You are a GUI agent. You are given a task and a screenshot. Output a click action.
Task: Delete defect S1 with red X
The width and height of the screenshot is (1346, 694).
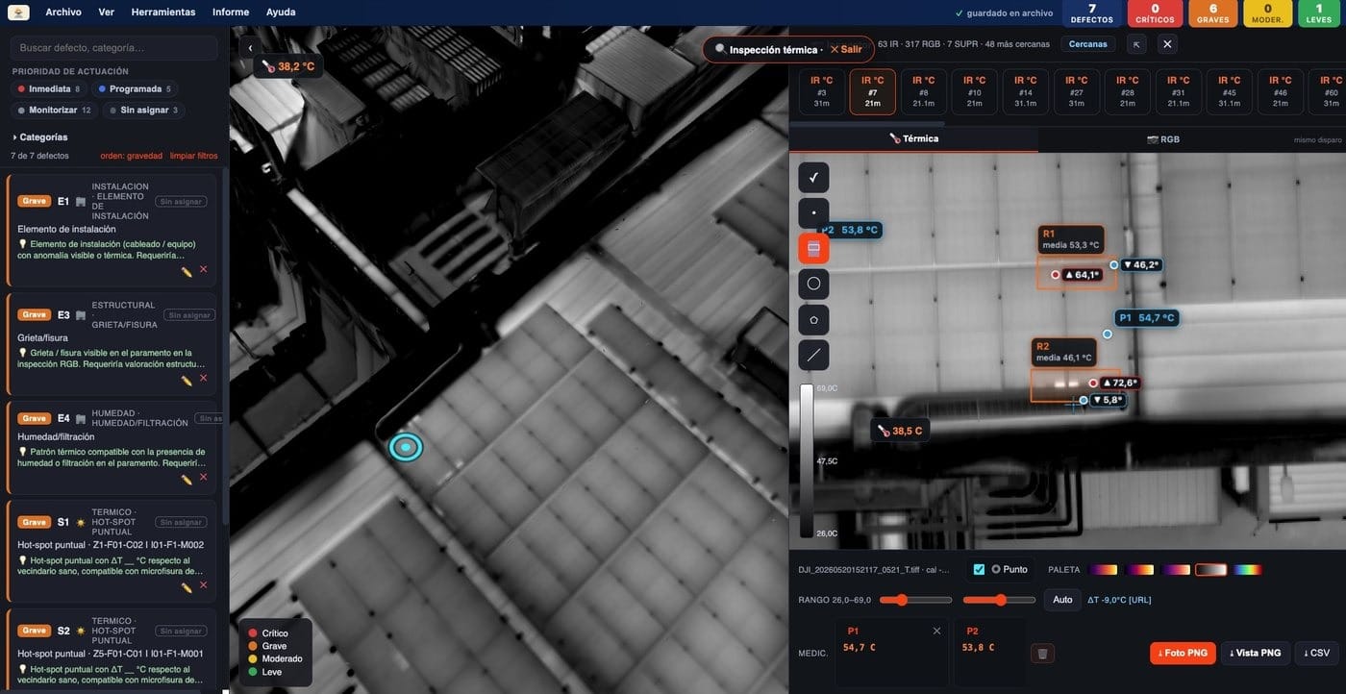point(203,585)
